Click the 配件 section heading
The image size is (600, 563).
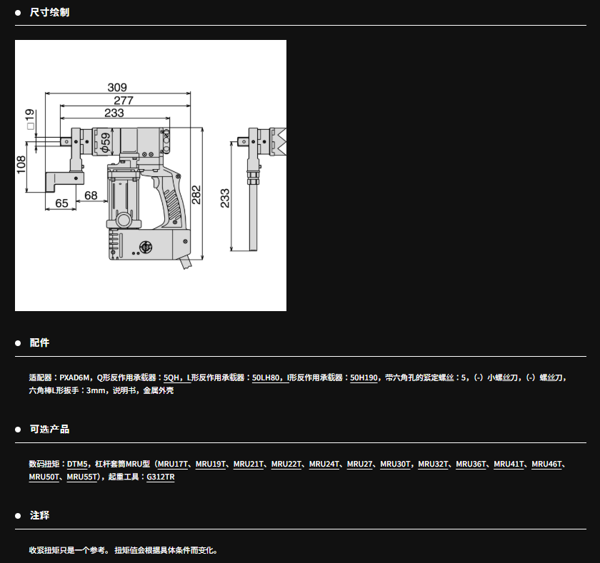39,343
